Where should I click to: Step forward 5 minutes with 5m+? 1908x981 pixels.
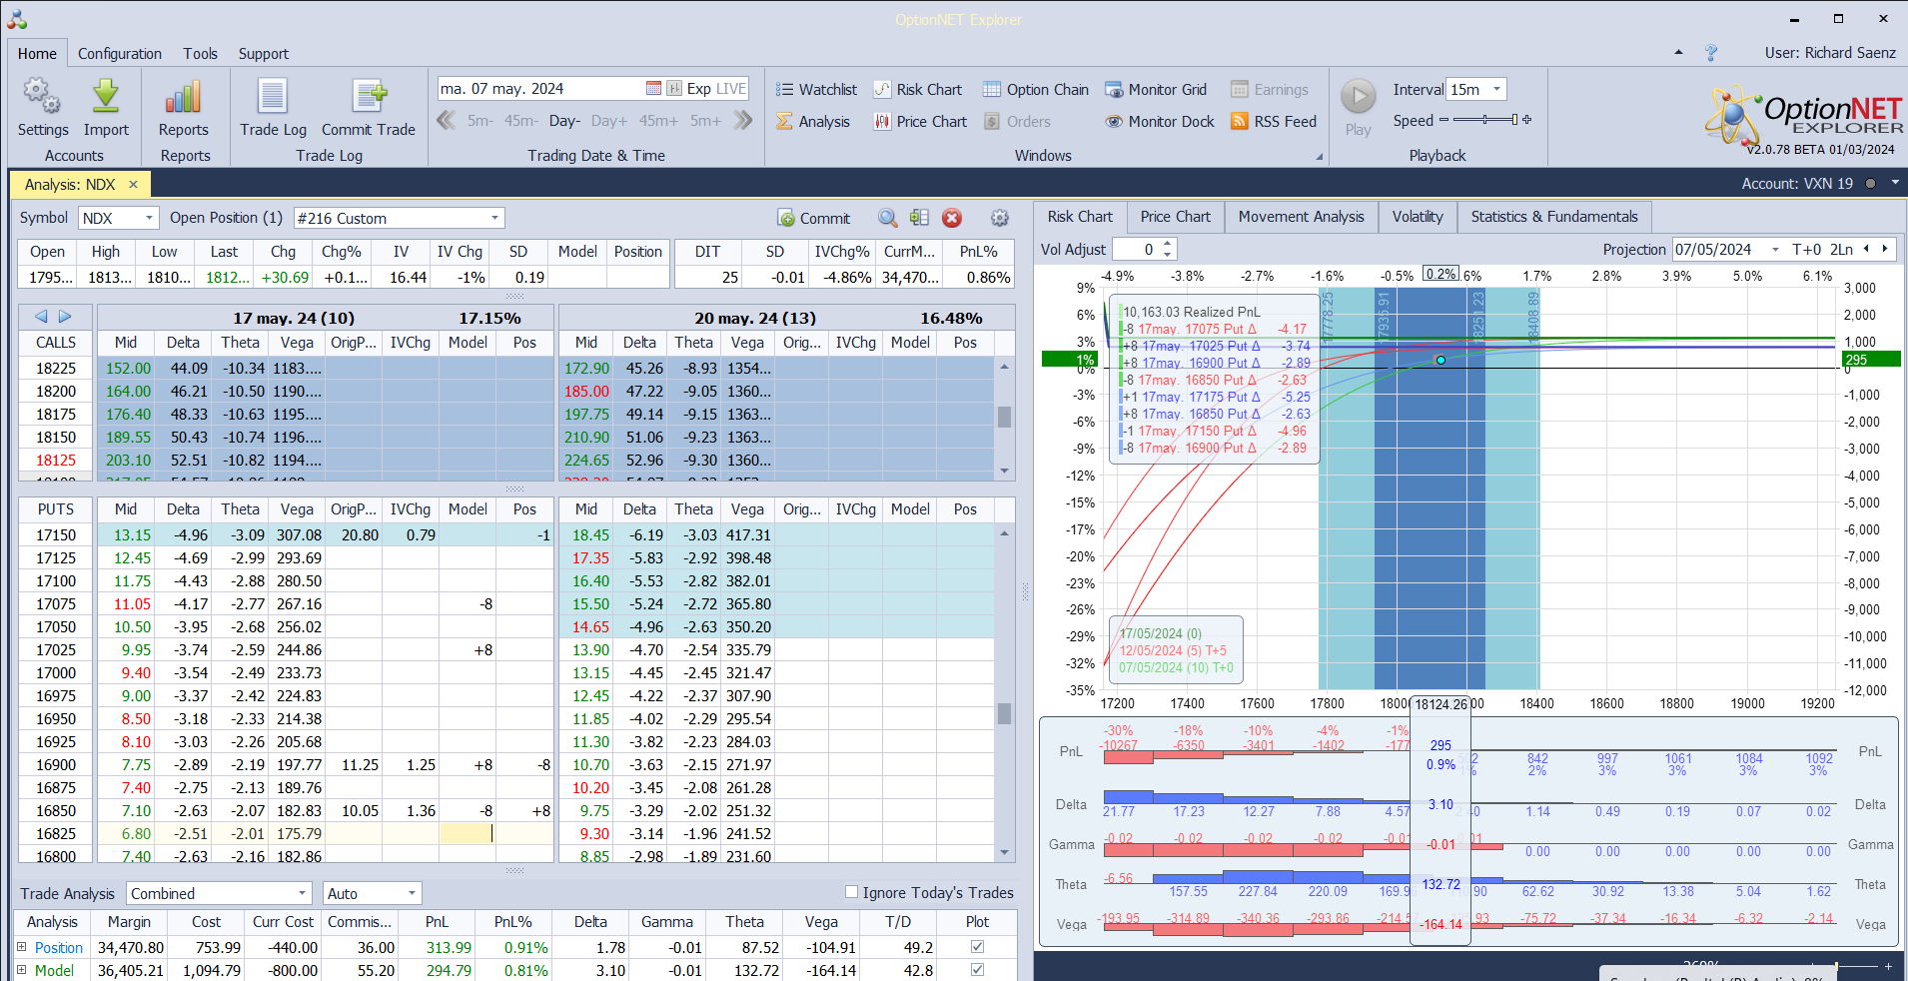(x=705, y=121)
